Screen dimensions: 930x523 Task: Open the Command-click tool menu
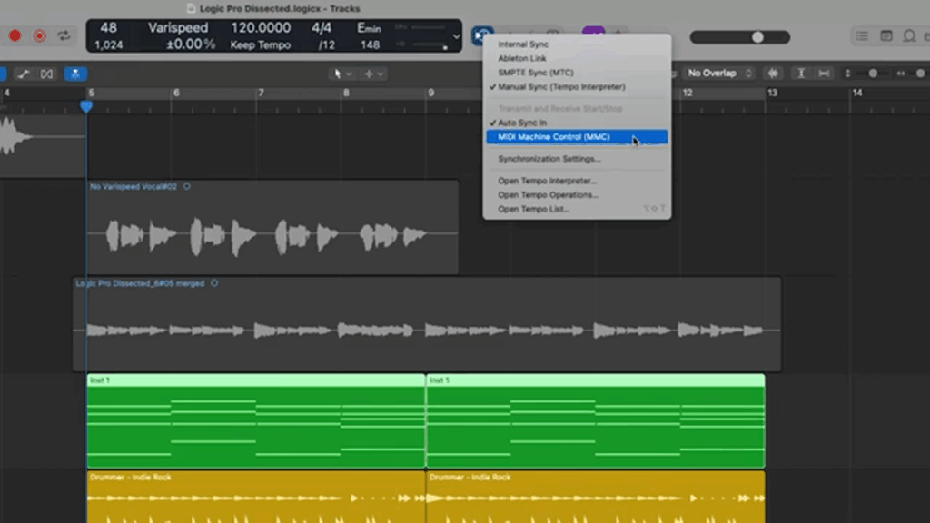pos(373,74)
